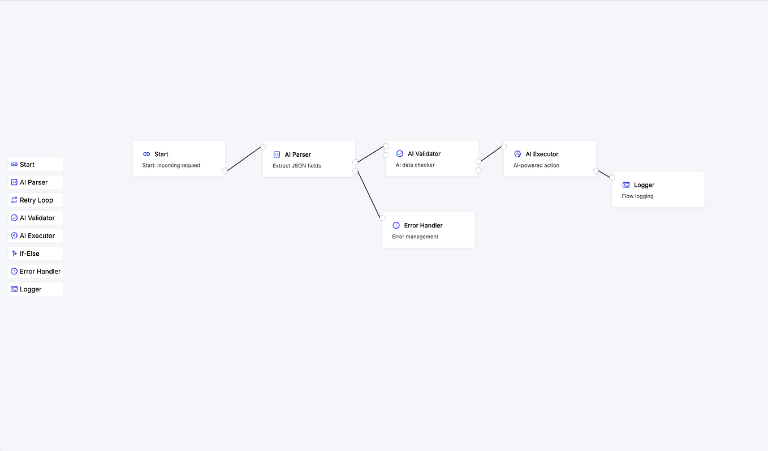Click the input handle of the Error Handler node
The width and height of the screenshot is (768, 451).
coord(382,217)
